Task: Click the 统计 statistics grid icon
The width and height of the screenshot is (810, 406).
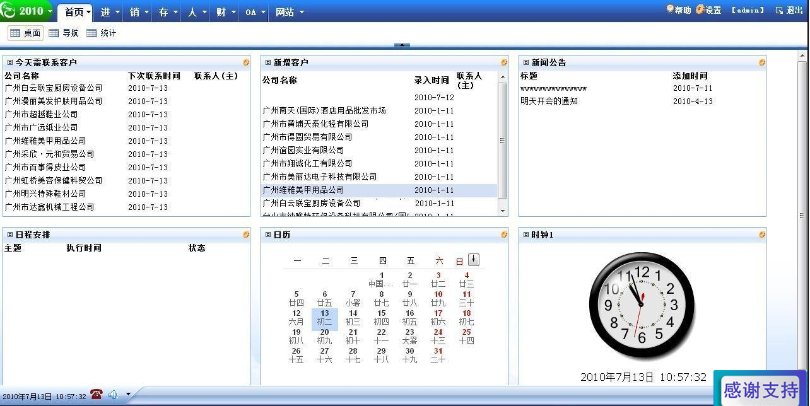Action: click(x=91, y=33)
